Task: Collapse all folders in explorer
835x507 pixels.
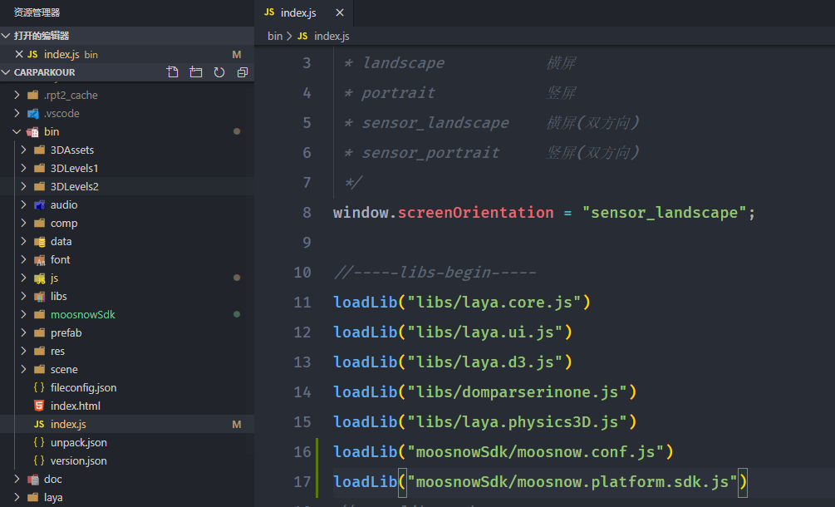Action: tap(243, 72)
